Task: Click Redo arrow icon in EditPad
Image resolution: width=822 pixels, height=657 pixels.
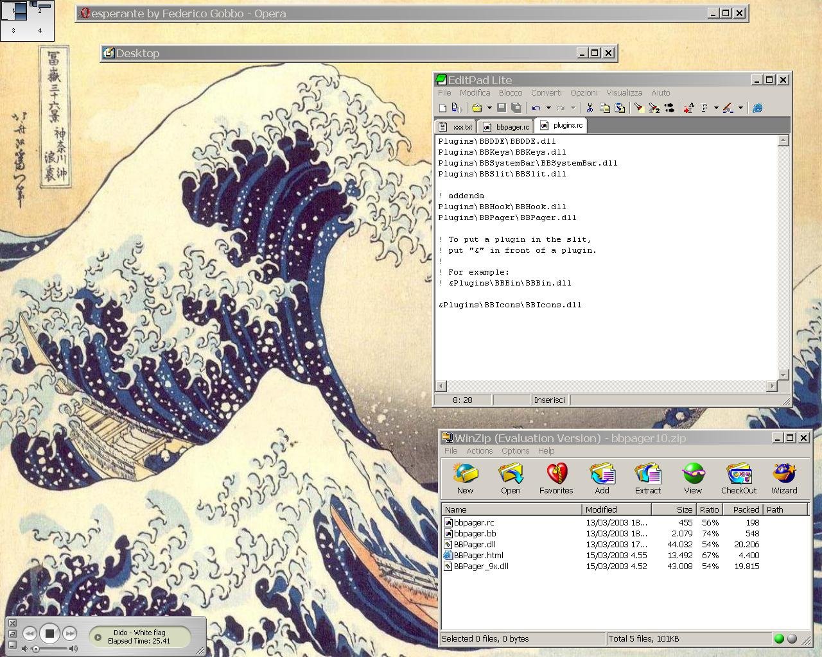Action: pos(561,108)
